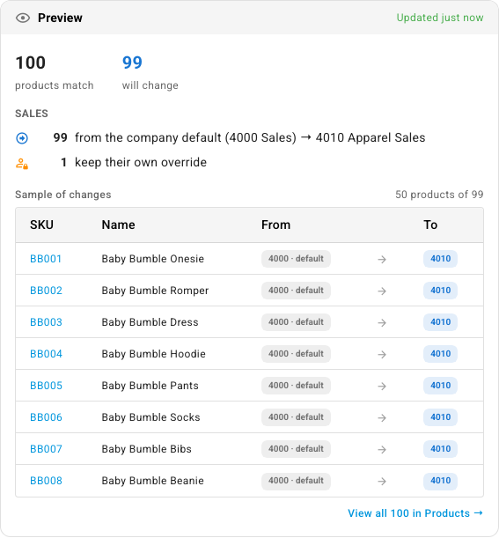Open SKU link BB007
Viewport: 499px width, 538px height.
[x=46, y=449]
